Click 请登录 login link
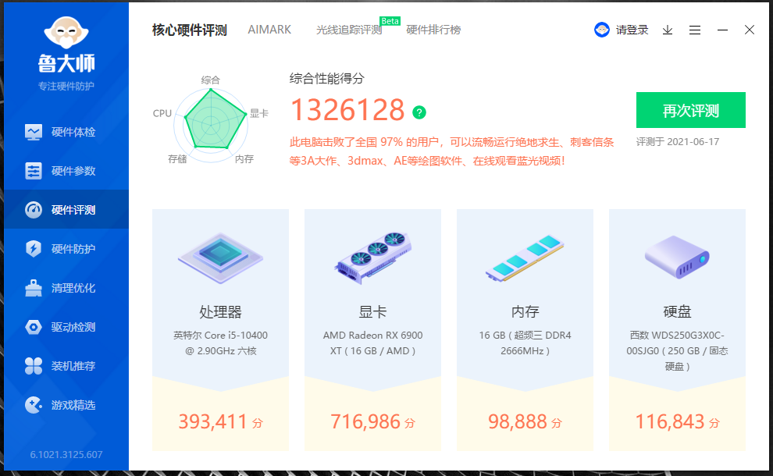The height and width of the screenshot is (476, 773). point(632,30)
